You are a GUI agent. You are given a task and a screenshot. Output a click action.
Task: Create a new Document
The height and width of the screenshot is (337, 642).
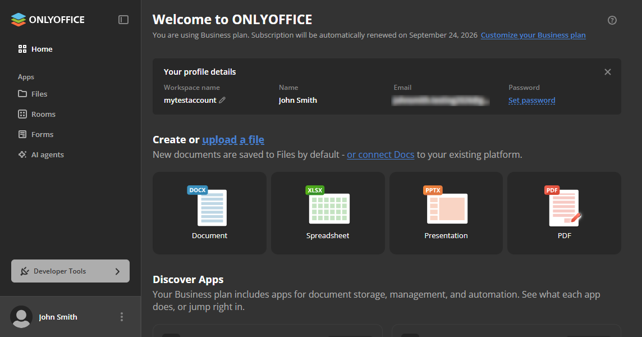click(x=210, y=213)
